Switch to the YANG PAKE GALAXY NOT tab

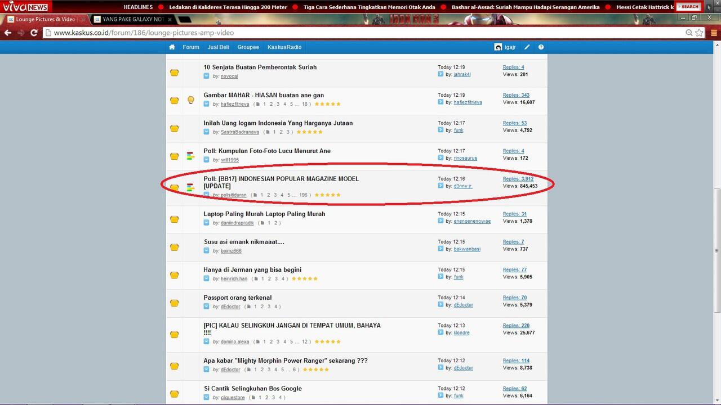[x=132, y=19]
